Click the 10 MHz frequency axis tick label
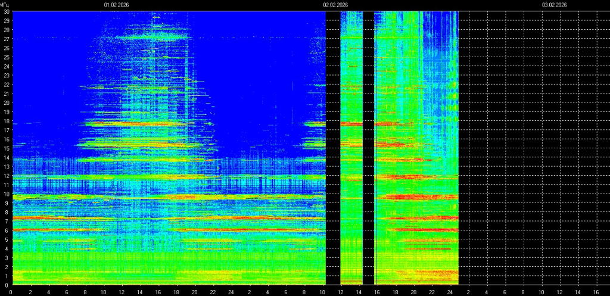Image resolution: width=610 pixels, height=296 pixels. 6,194
